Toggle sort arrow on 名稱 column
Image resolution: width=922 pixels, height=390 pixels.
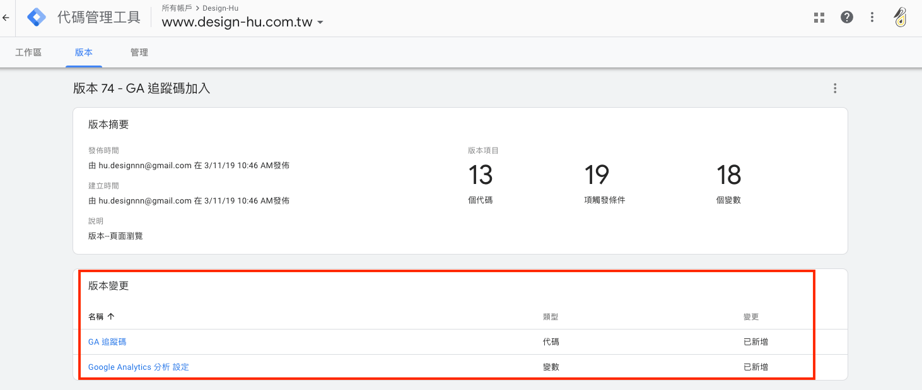[111, 316]
